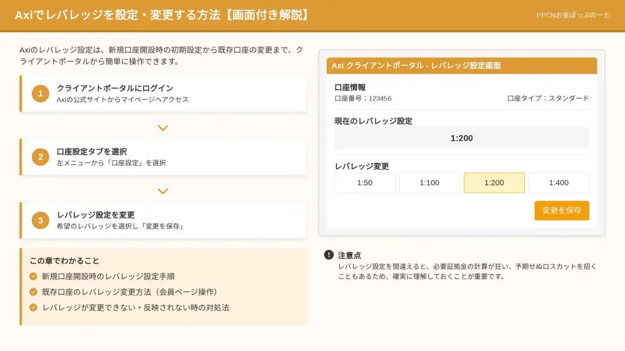Click the step 2 number badge
The height and width of the screenshot is (351, 625).
[x=40, y=157]
